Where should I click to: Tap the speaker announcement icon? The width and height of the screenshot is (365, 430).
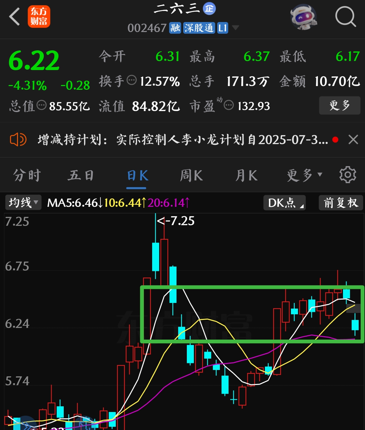18,139
